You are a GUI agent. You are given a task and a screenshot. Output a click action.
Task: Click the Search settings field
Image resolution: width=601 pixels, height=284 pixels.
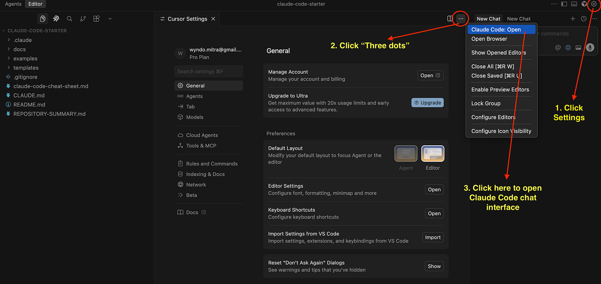(208, 71)
